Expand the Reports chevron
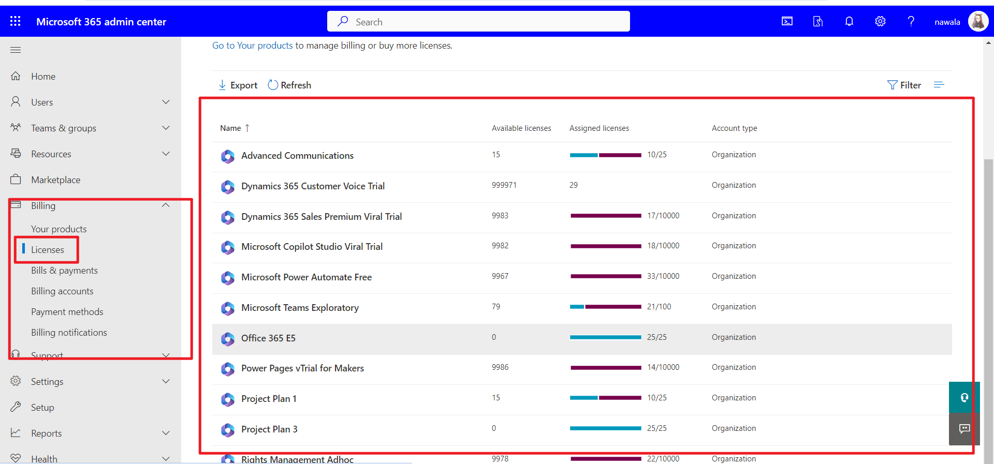The image size is (994, 464). 166,433
